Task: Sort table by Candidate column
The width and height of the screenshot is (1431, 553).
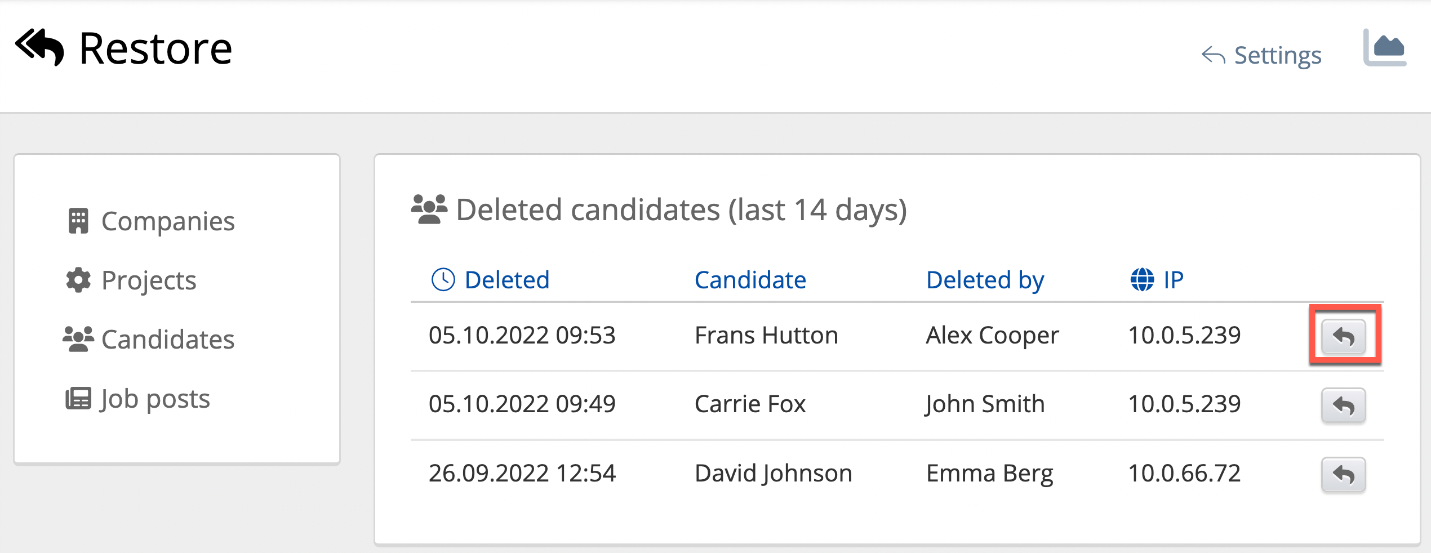Action: pyautogui.click(x=750, y=279)
